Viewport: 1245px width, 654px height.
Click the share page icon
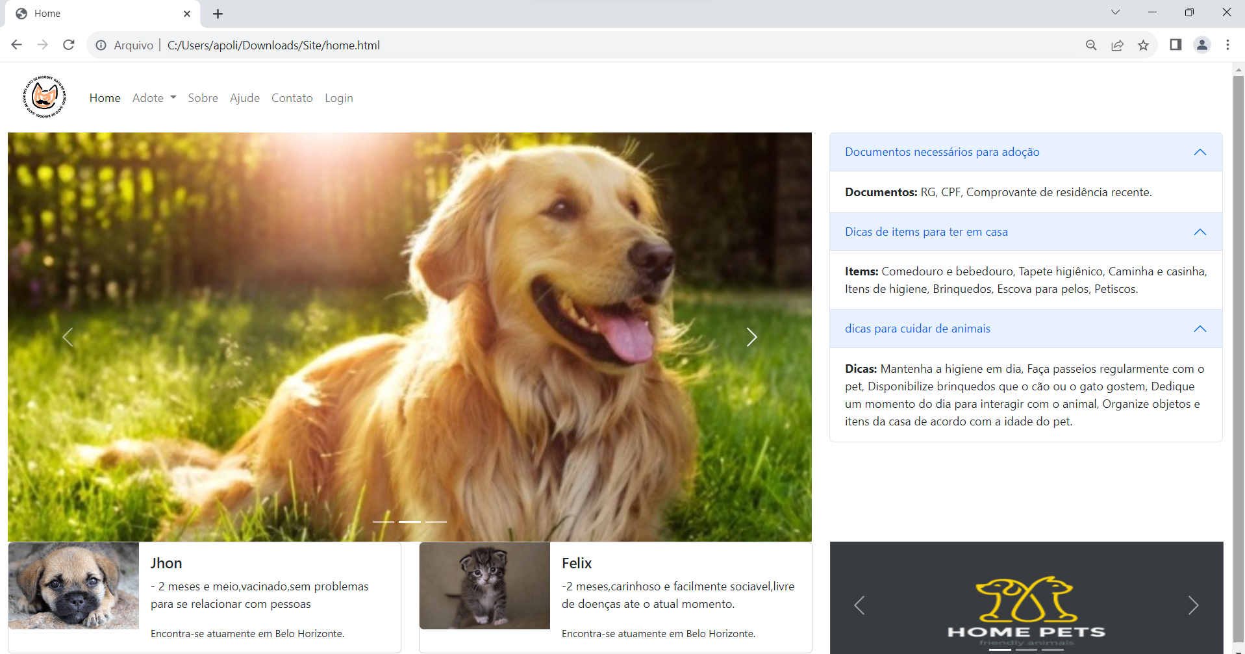(1117, 45)
